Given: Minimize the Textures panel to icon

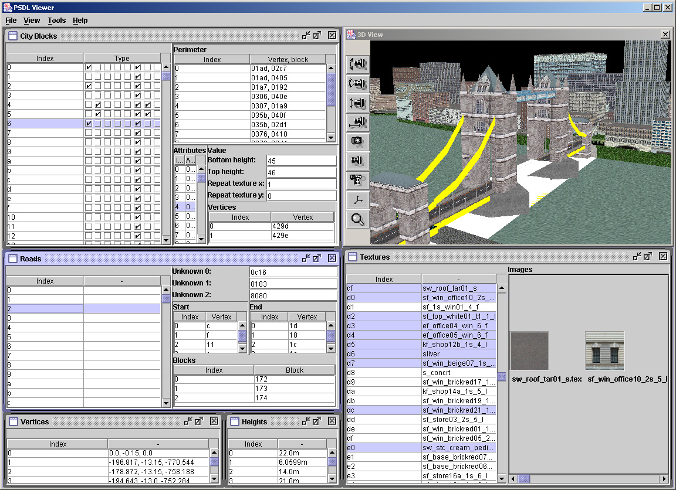Looking at the screenshot, I should (x=636, y=257).
